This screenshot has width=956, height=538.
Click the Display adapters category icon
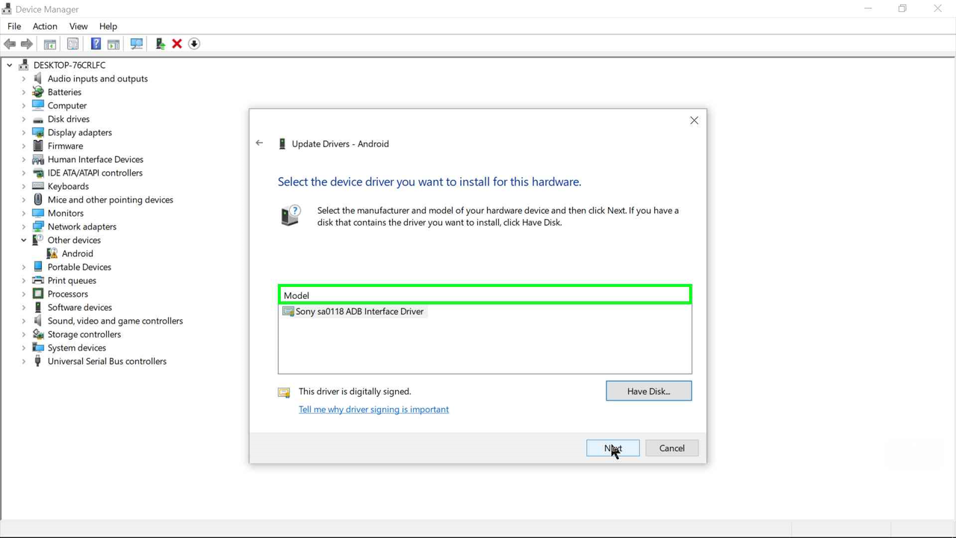(x=38, y=132)
